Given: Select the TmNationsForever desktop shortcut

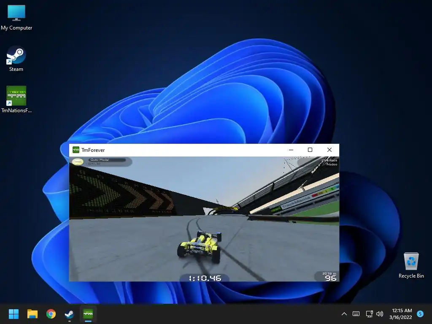Looking at the screenshot, I should [x=16, y=100].
